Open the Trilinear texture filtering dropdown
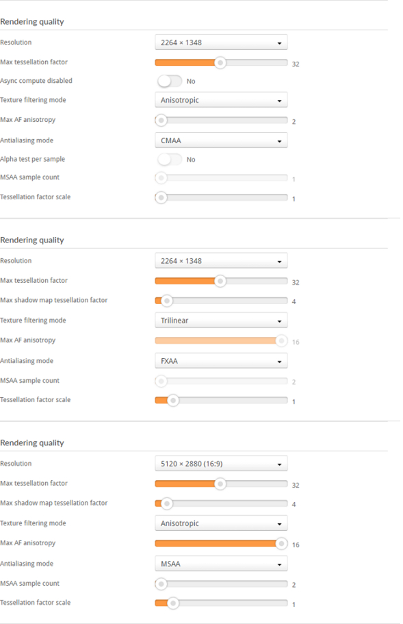The width and height of the screenshot is (403, 624). pyautogui.click(x=221, y=321)
